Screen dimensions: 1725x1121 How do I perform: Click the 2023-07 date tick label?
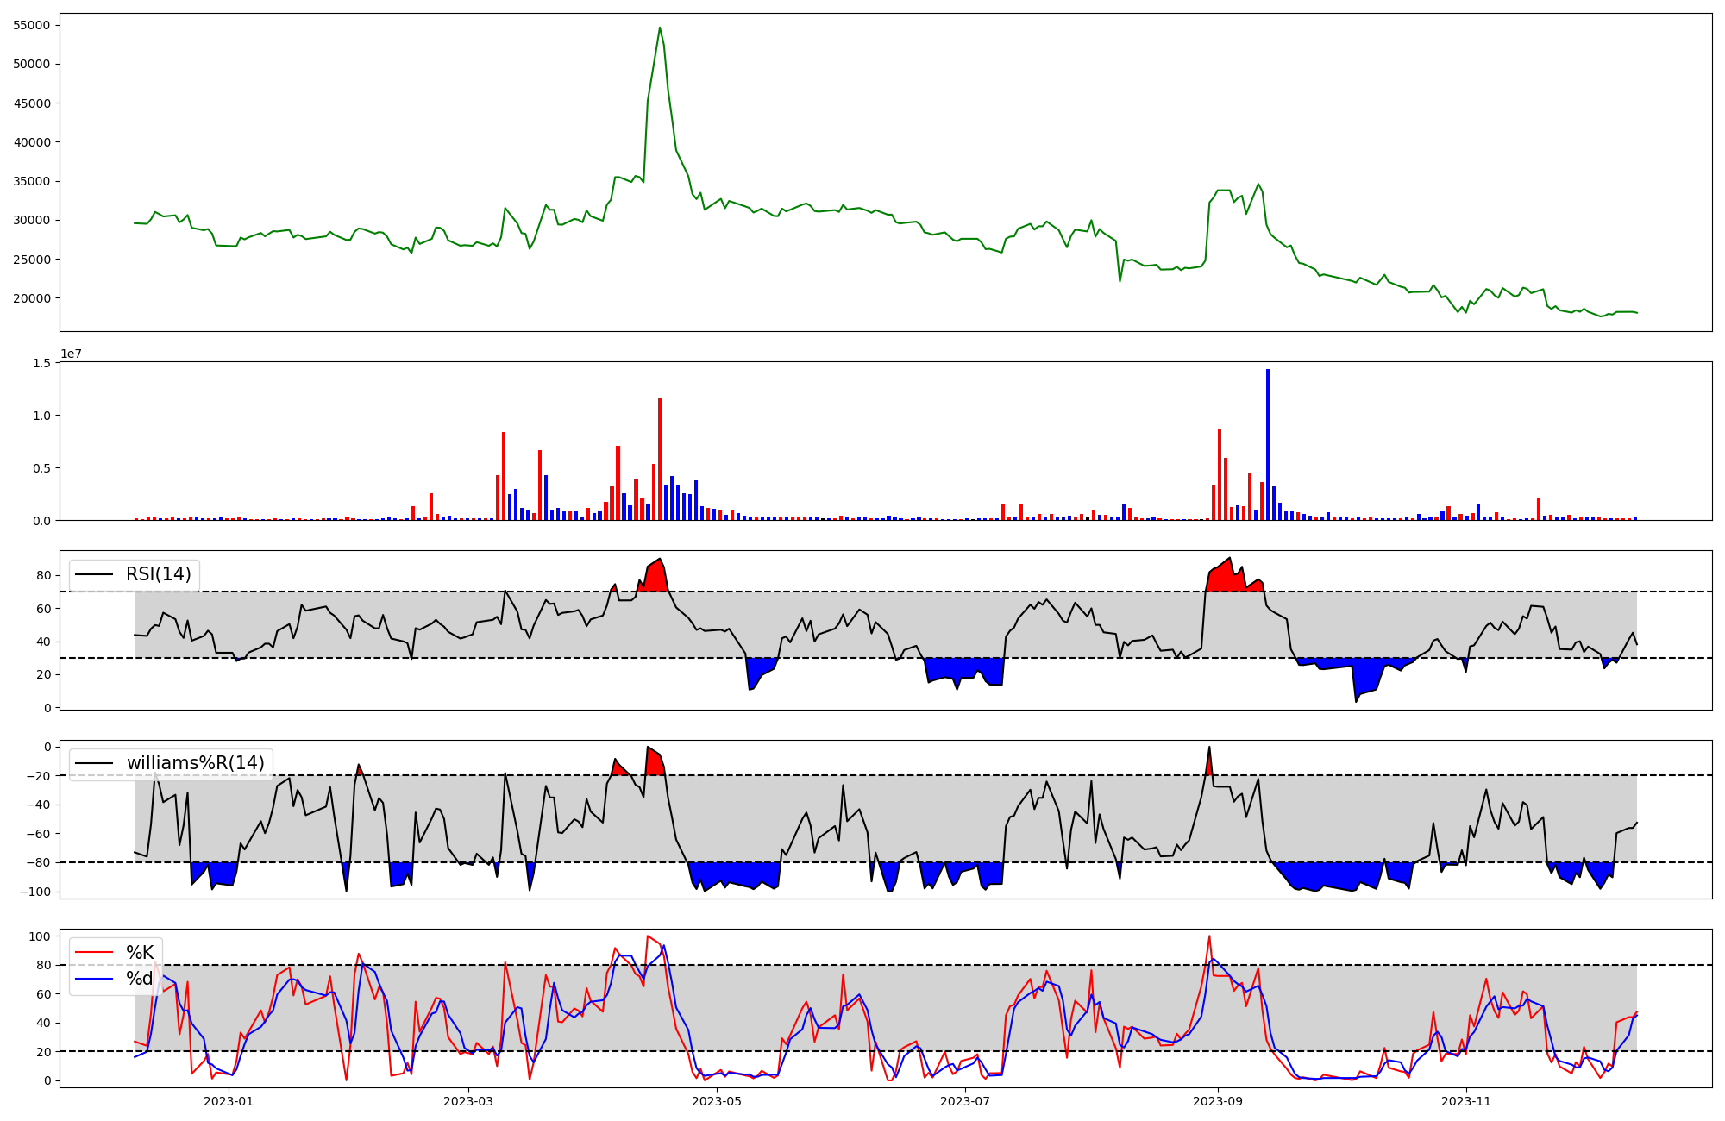click(965, 1101)
